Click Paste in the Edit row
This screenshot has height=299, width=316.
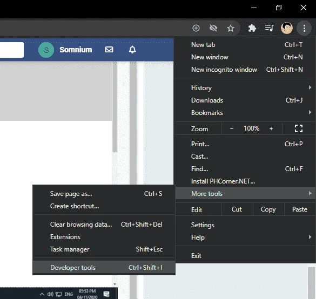(300, 209)
